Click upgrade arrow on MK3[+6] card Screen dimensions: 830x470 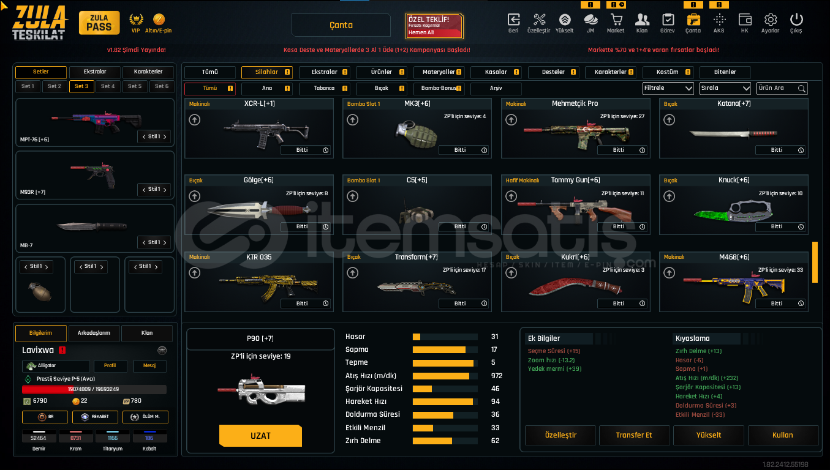(352, 120)
